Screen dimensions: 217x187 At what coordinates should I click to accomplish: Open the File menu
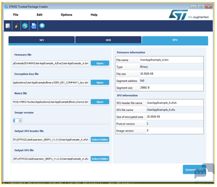(16, 15)
